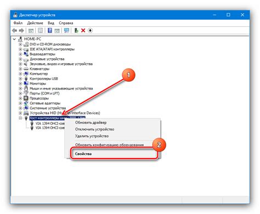Click the red X uninstall device icon
Viewport: 260px width, 214px height.
point(83,30)
